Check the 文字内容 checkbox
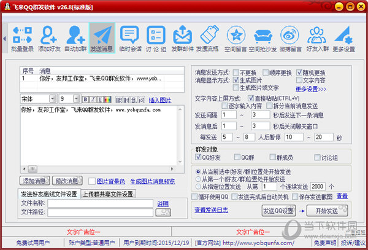The width and height of the screenshot is (368, 250). [x=299, y=80]
